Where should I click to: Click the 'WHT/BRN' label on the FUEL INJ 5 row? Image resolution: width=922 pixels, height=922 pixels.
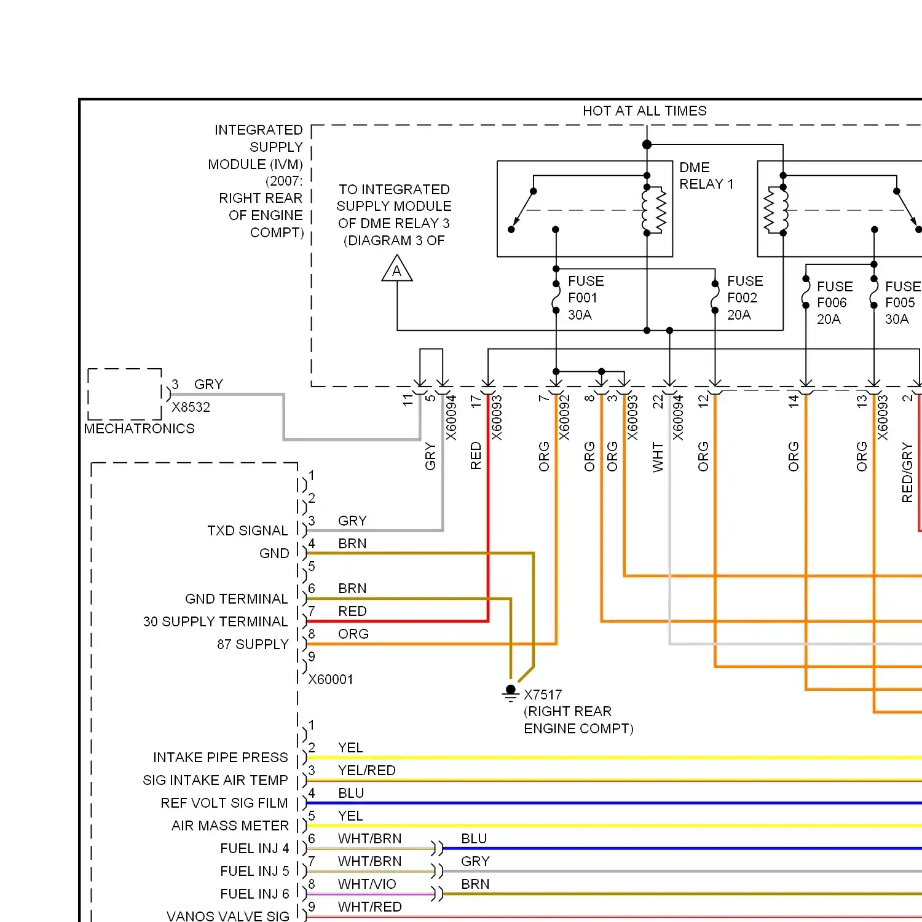tap(369, 861)
